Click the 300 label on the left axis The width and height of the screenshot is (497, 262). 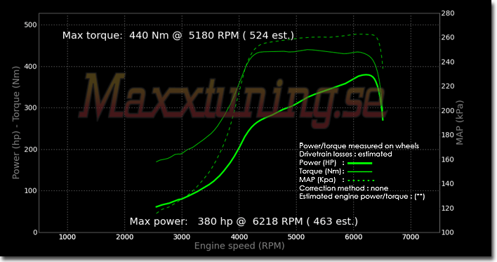pyautogui.click(x=30, y=108)
